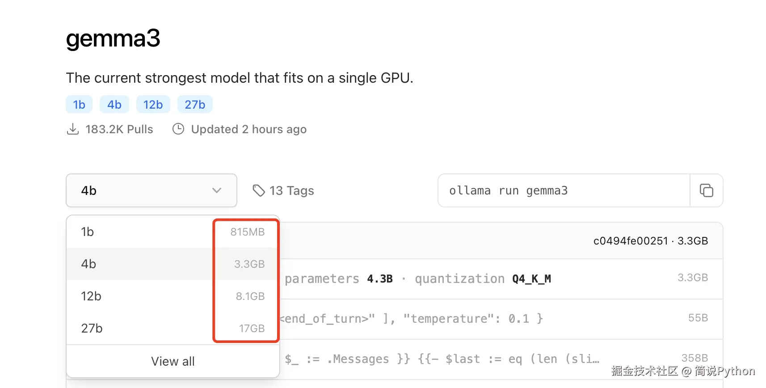Open the 13 Tags link
Viewport: 766px width, 388px height.
(291, 191)
